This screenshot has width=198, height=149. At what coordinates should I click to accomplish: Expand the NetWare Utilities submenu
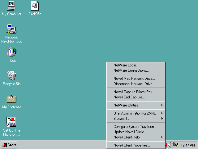(136, 105)
